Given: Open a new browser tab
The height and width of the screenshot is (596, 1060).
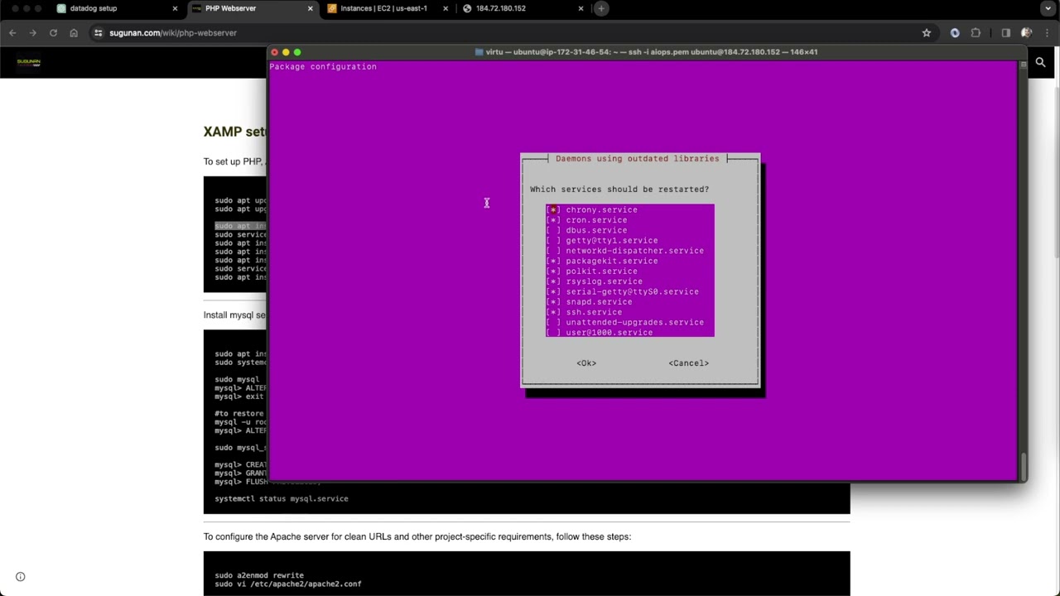Looking at the screenshot, I should [601, 8].
